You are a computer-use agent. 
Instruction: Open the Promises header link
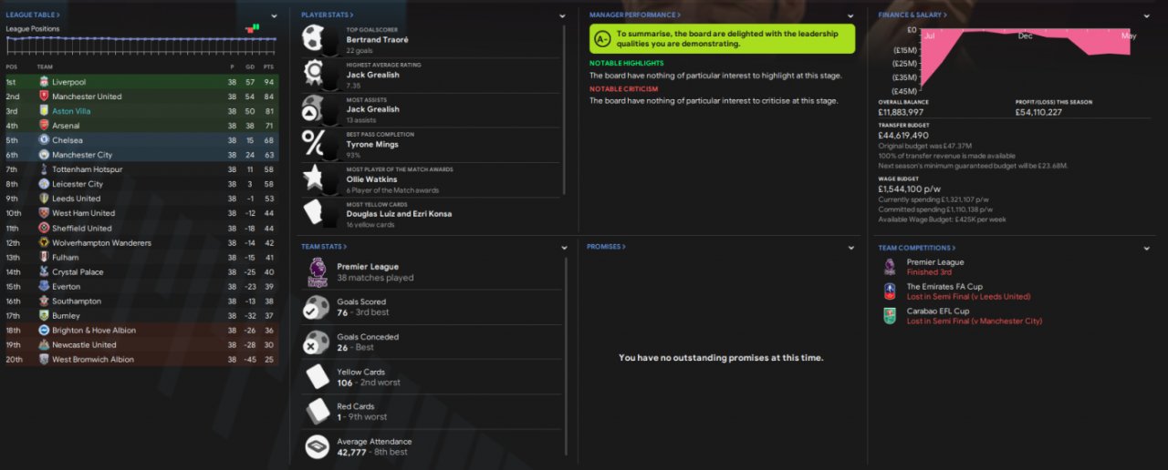click(606, 247)
